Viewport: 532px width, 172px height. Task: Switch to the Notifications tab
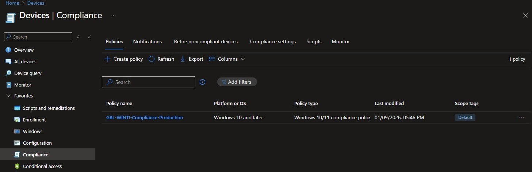click(147, 41)
